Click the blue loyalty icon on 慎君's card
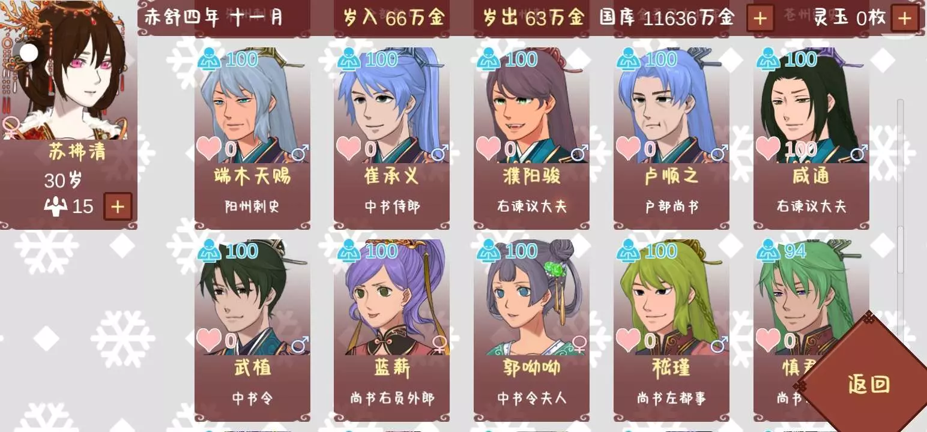This screenshot has width=927, height=432. point(768,251)
